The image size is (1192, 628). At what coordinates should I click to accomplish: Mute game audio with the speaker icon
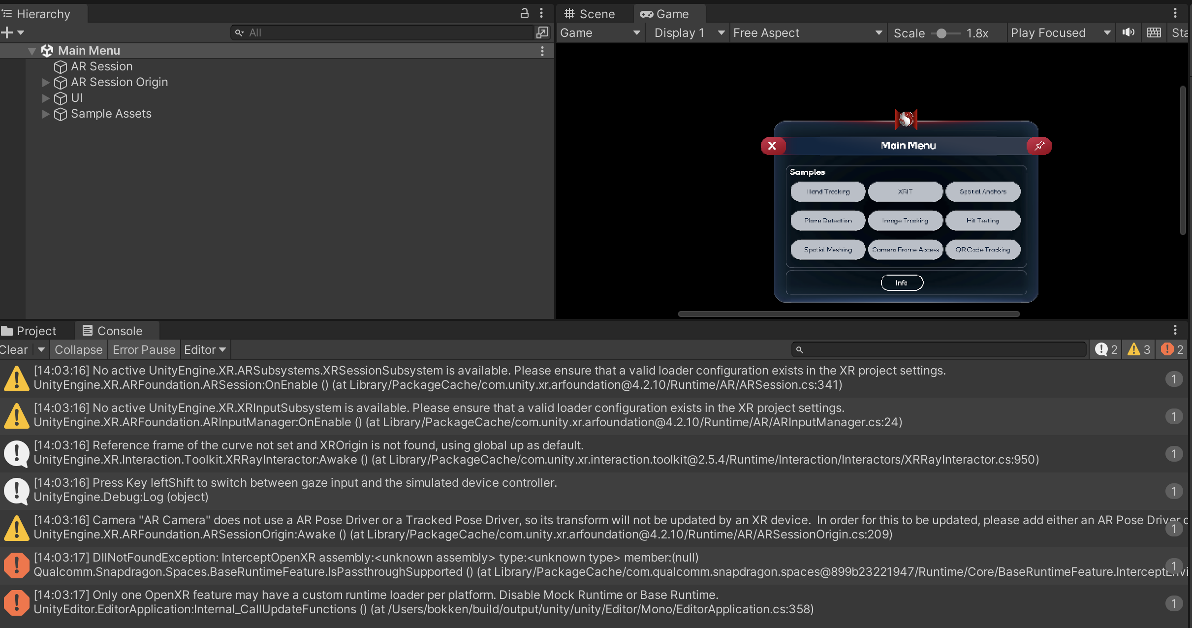pos(1128,32)
